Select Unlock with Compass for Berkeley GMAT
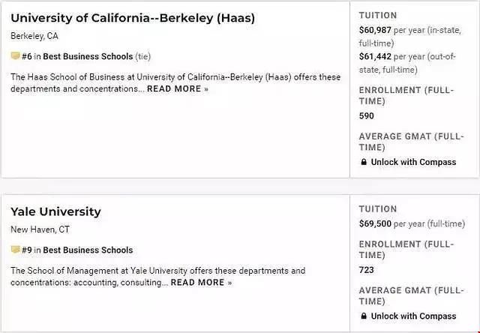The height and width of the screenshot is (333, 480). click(x=413, y=162)
